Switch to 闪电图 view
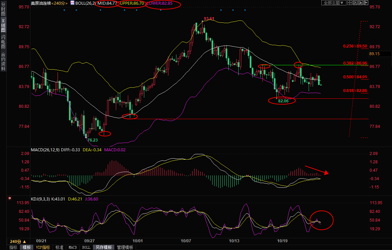Image resolution: width=392 pixels, height=250 pixels. pyautogui.click(x=3, y=41)
